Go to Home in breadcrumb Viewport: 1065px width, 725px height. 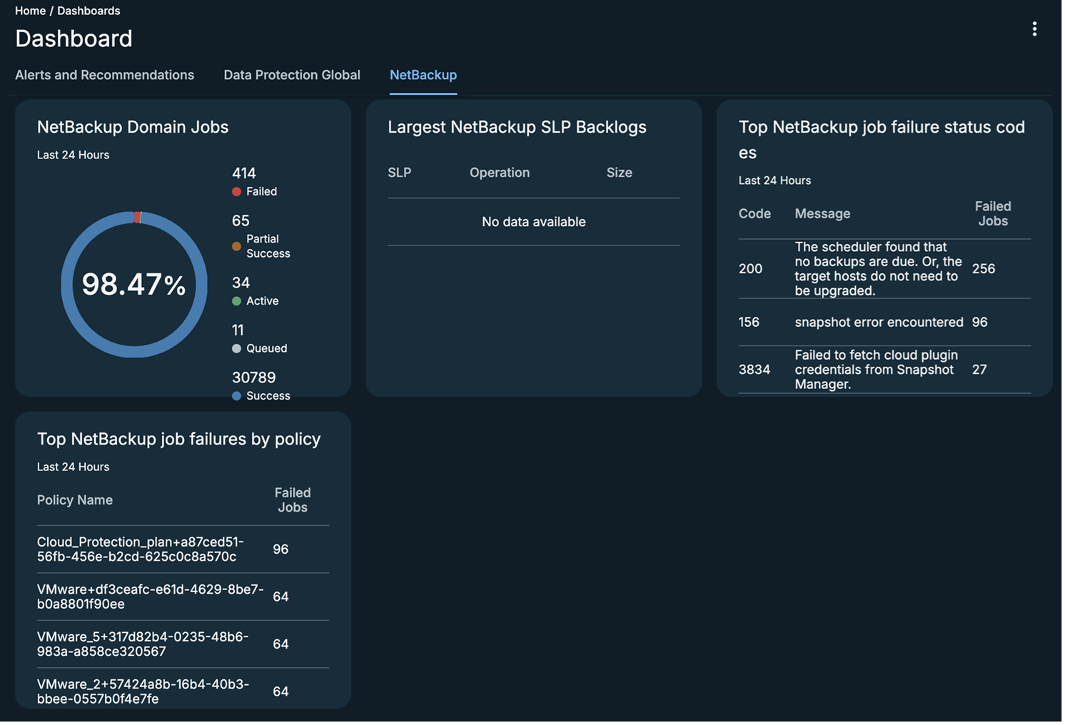30,11
